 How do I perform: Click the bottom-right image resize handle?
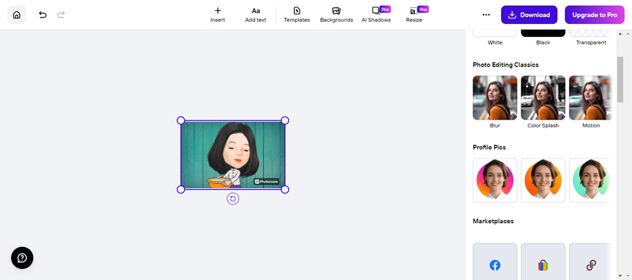coord(285,189)
